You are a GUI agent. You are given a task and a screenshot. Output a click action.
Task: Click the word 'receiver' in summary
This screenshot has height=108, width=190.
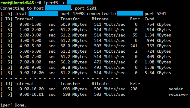[178, 94]
